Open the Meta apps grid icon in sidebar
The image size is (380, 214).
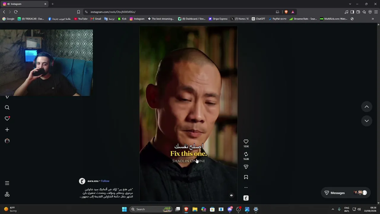click(x=7, y=194)
